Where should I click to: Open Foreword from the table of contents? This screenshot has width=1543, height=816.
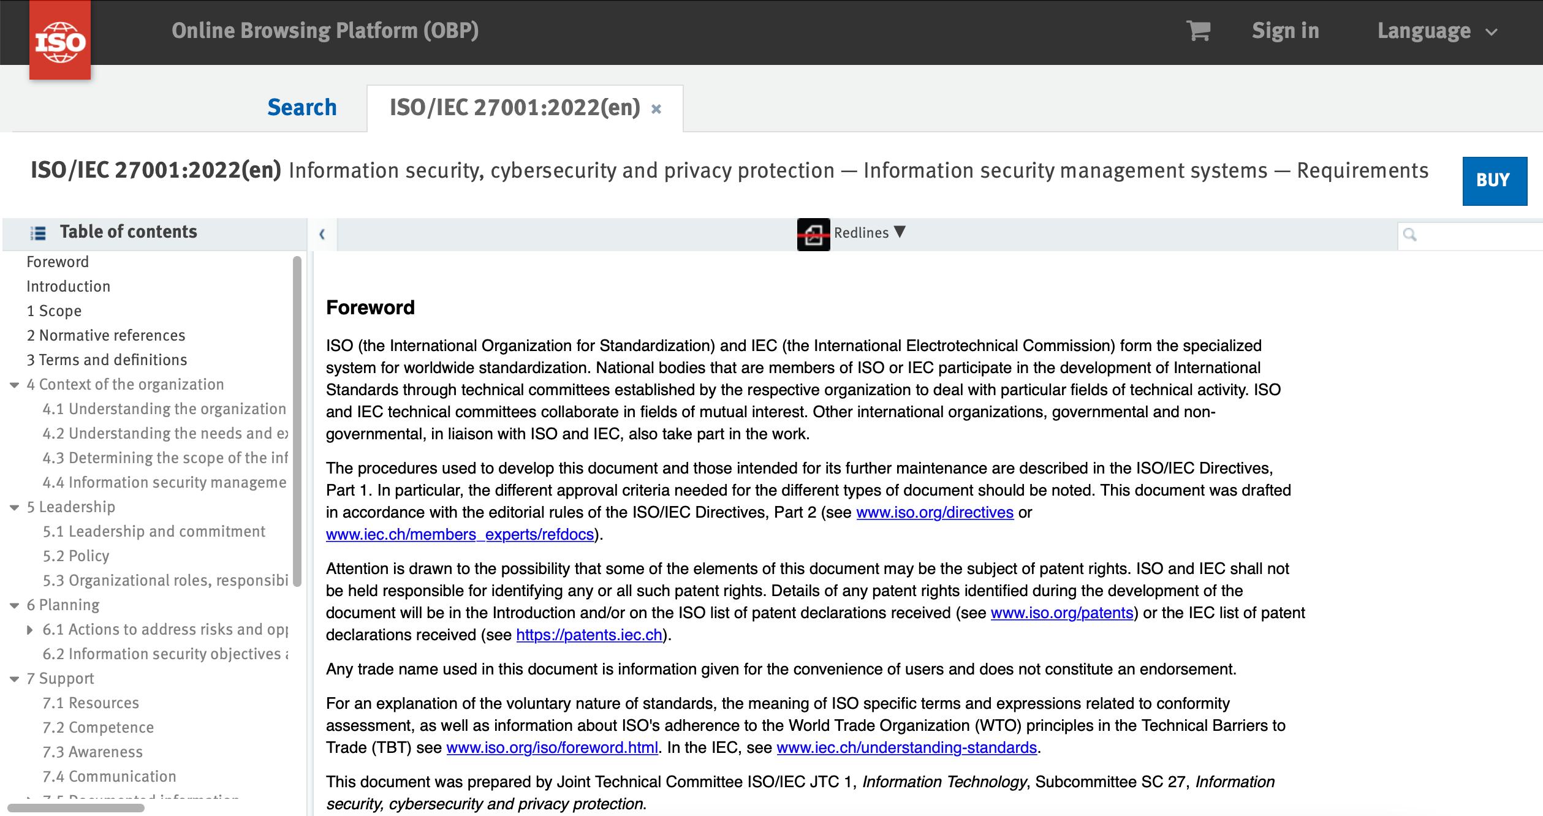[x=58, y=262]
